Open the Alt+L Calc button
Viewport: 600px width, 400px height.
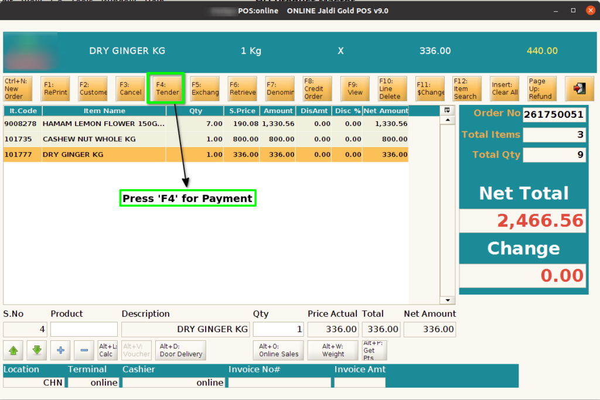point(108,350)
